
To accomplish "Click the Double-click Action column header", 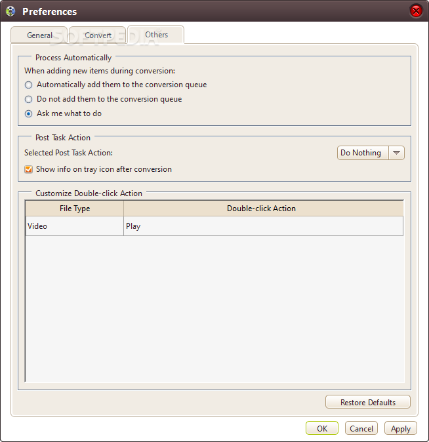I will [x=263, y=209].
